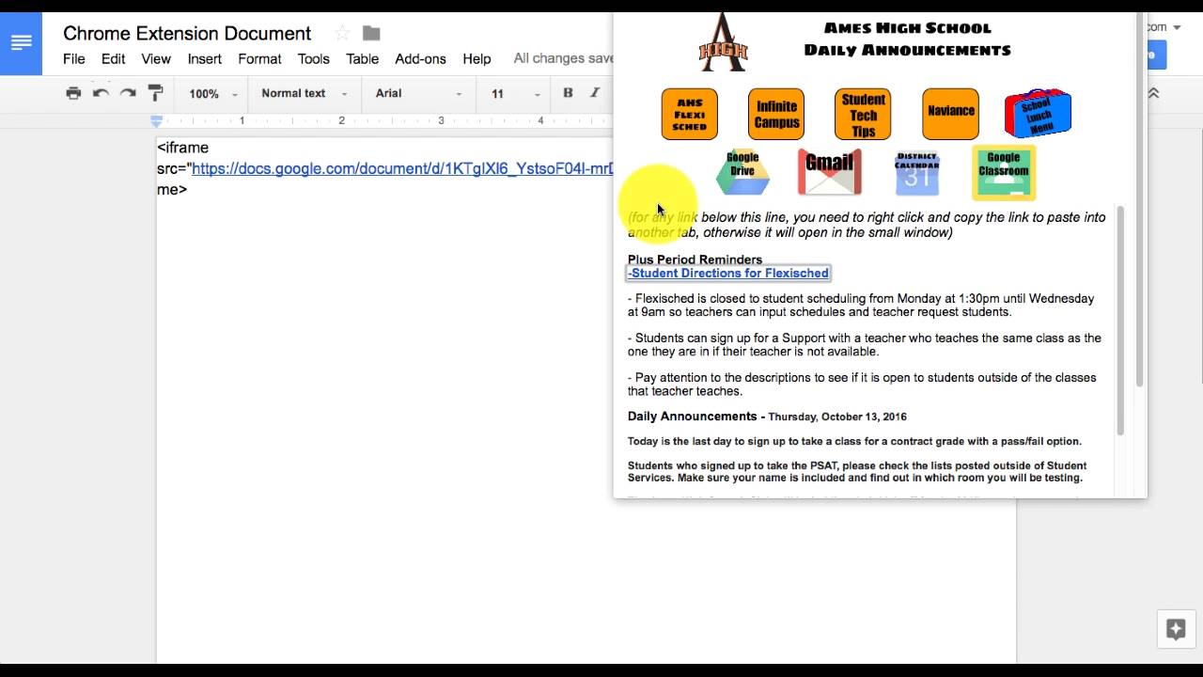
Task: Open the Student Tech Tips button
Action: point(863,114)
